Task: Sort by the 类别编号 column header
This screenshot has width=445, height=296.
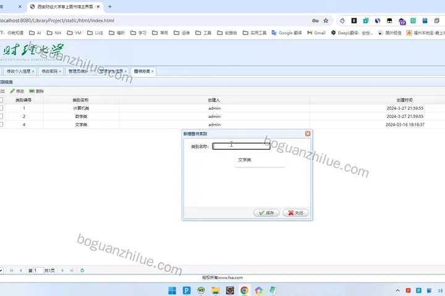Action: pyautogui.click(x=23, y=100)
